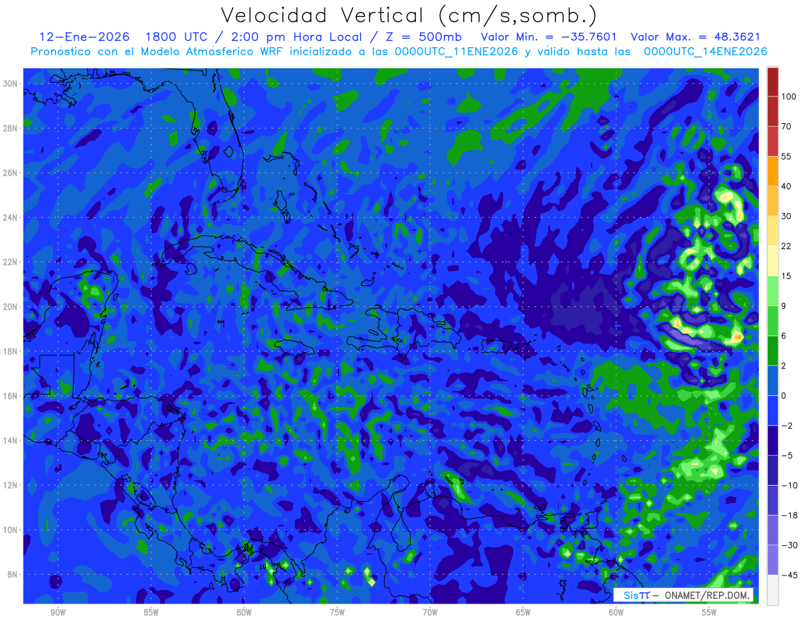Pick the white swatch below -45

773,590
